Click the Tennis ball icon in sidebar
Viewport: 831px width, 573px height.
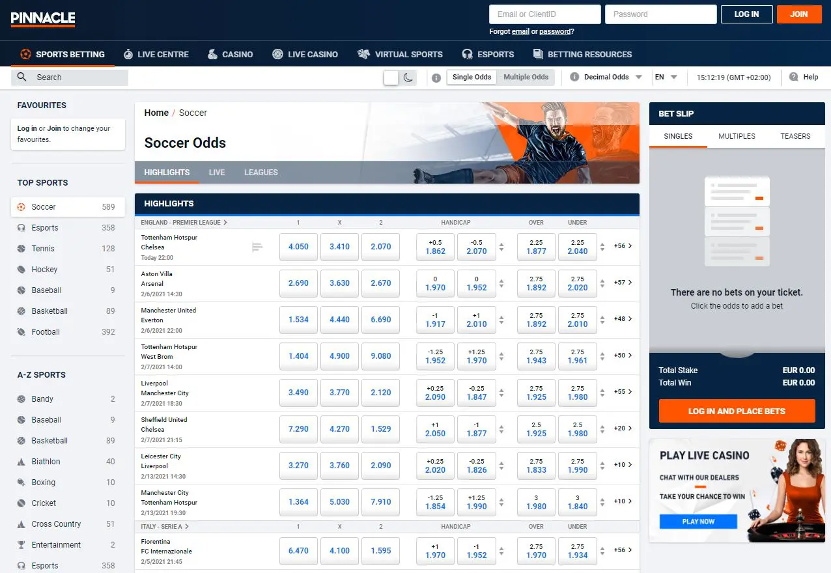[x=21, y=249]
